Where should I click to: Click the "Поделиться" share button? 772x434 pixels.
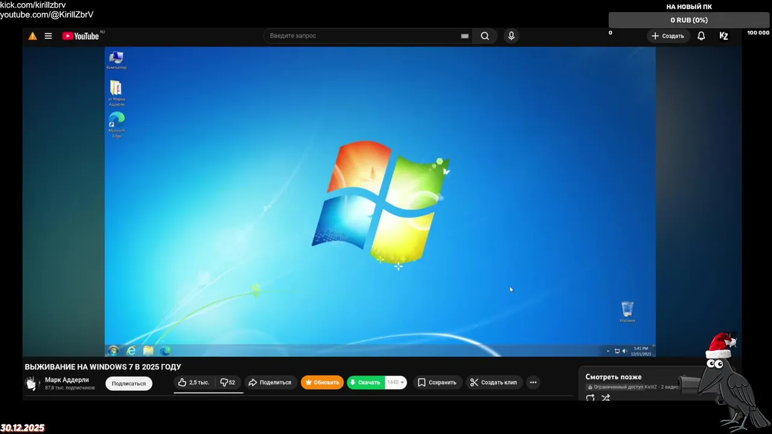(270, 382)
